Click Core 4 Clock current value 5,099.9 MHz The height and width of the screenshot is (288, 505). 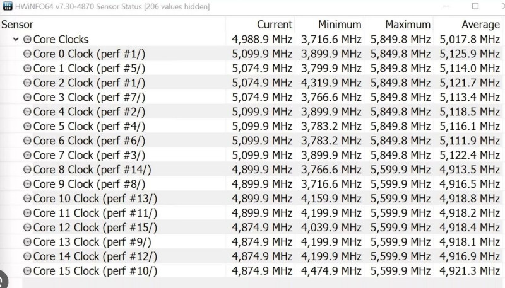tap(262, 112)
